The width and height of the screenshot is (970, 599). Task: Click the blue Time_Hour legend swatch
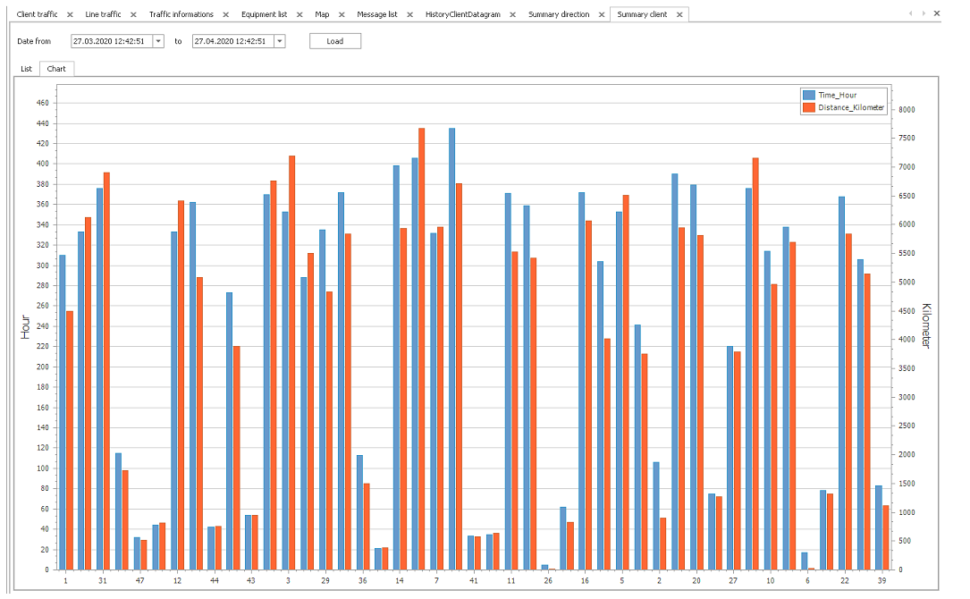pyautogui.click(x=809, y=95)
